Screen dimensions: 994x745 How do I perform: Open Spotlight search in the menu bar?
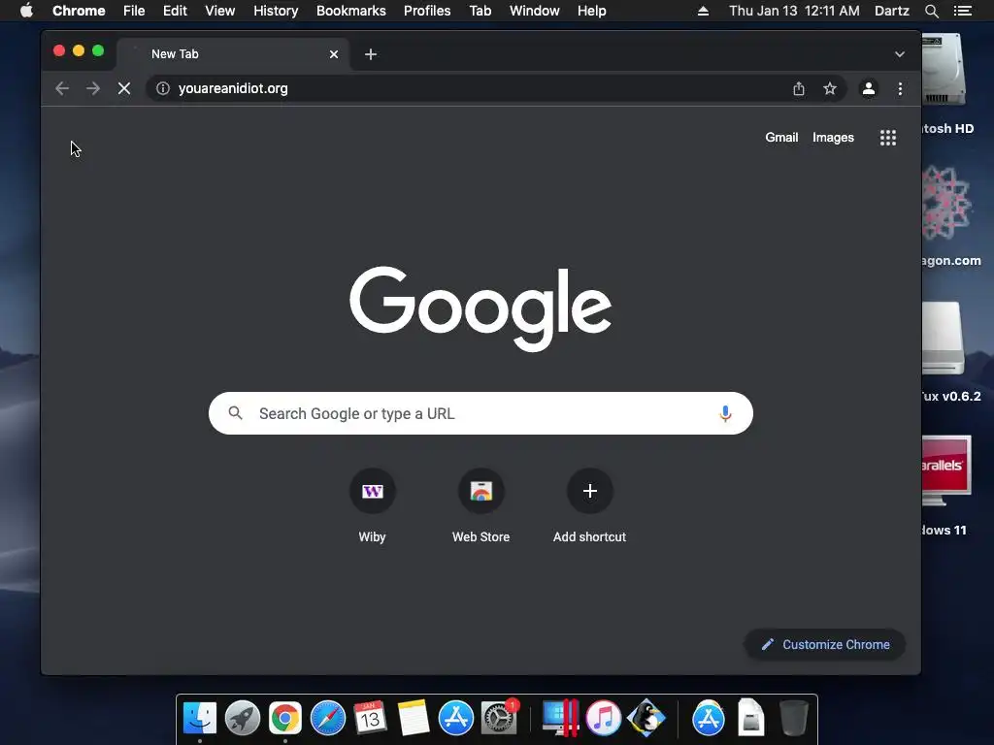932,11
